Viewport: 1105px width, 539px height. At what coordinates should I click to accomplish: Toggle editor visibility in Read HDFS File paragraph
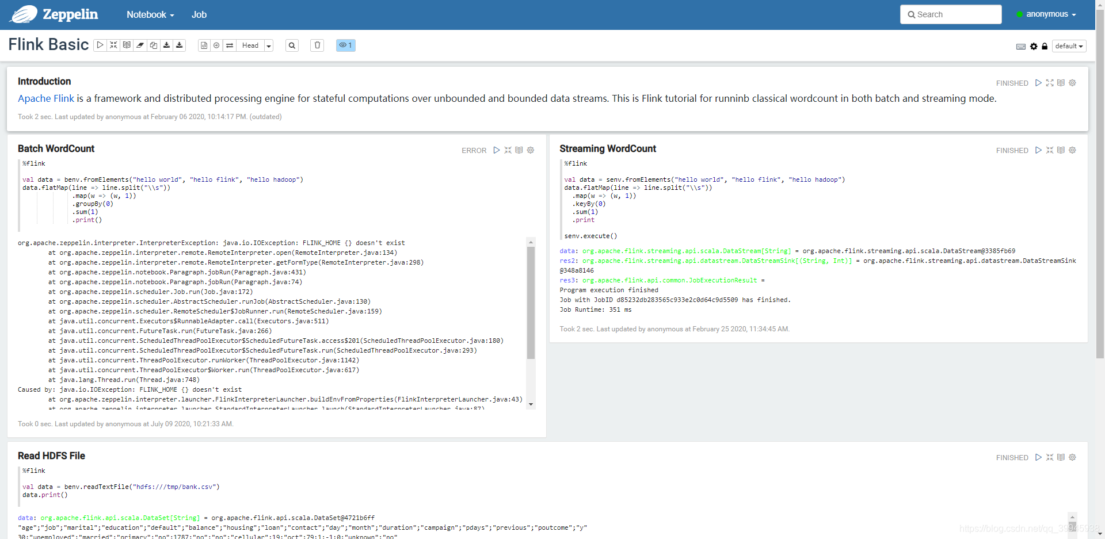(x=1050, y=457)
